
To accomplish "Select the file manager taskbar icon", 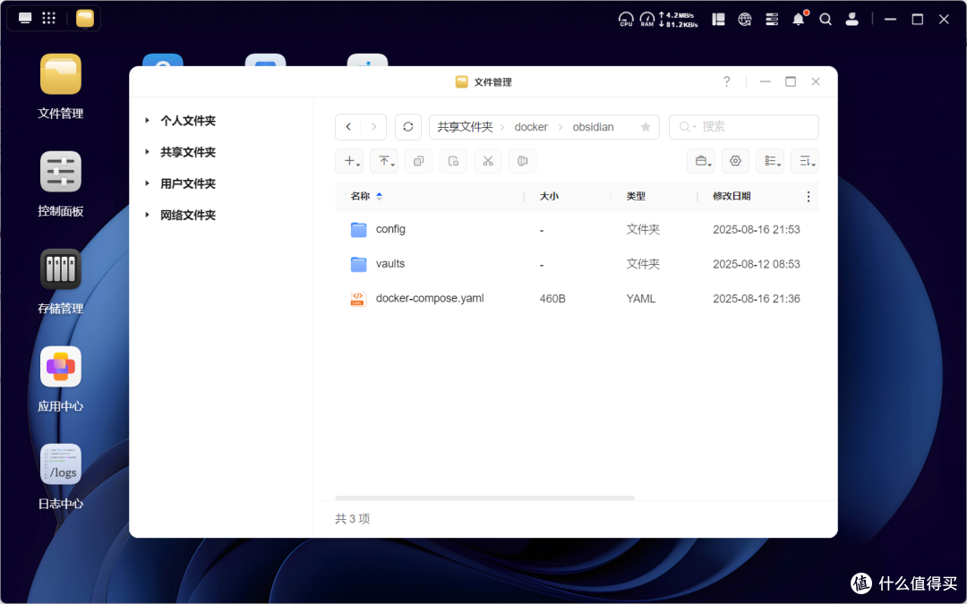I will 85,19.
